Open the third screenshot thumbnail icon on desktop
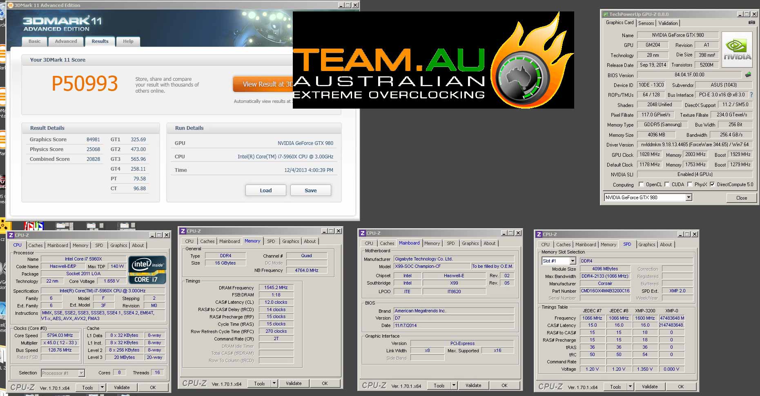Image resolution: width=760 pixels, height=396 pixels. click(x=126, y=225)
